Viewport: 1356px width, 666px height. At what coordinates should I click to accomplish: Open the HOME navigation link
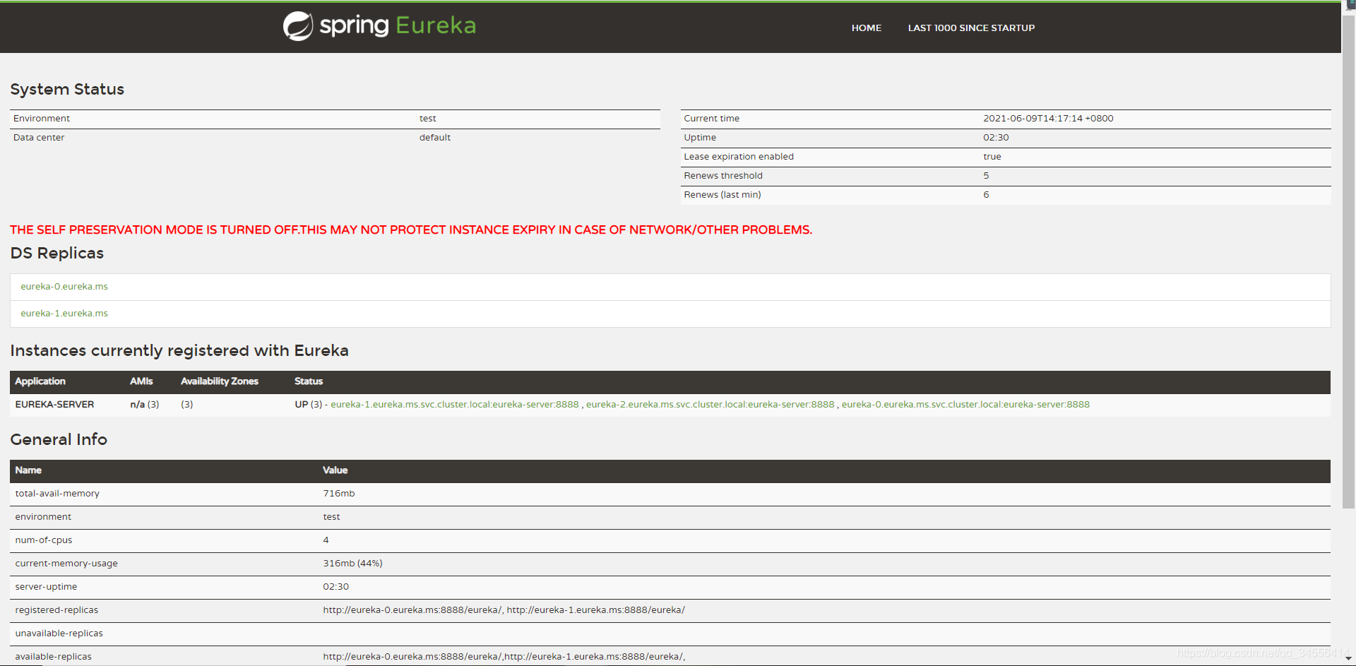point(866,28)
